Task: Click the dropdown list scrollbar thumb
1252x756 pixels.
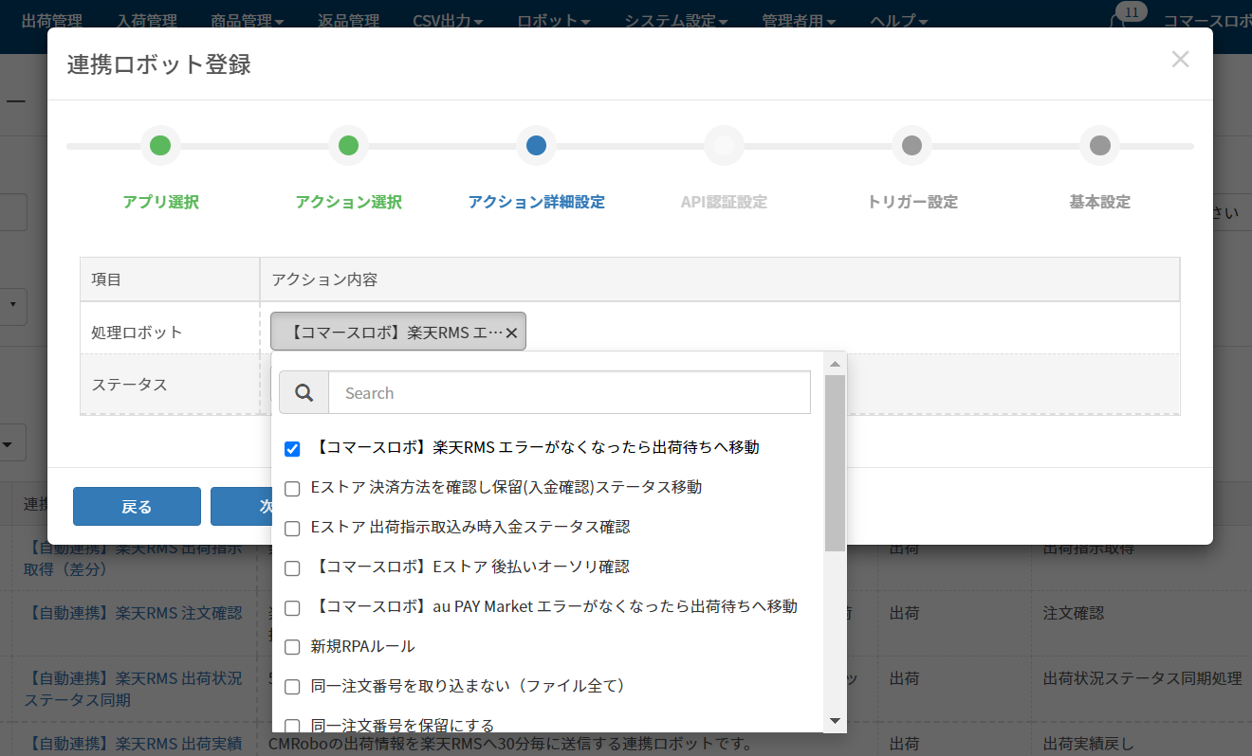Action: click(835, 463)
